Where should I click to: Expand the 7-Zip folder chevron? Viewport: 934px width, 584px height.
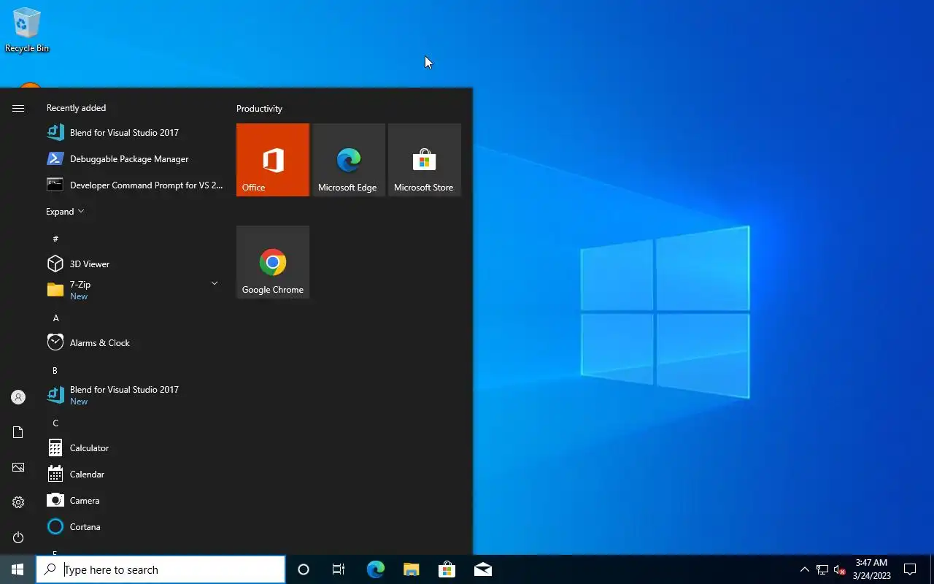click(215, 283)
